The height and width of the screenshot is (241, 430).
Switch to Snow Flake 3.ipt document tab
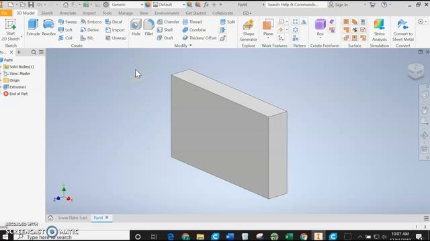pos(73,218)
